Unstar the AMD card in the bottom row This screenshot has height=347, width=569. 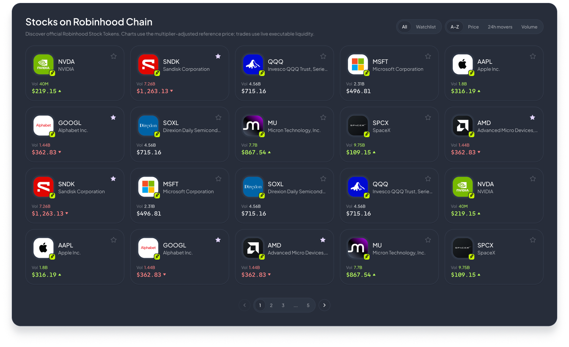[323, 240]
